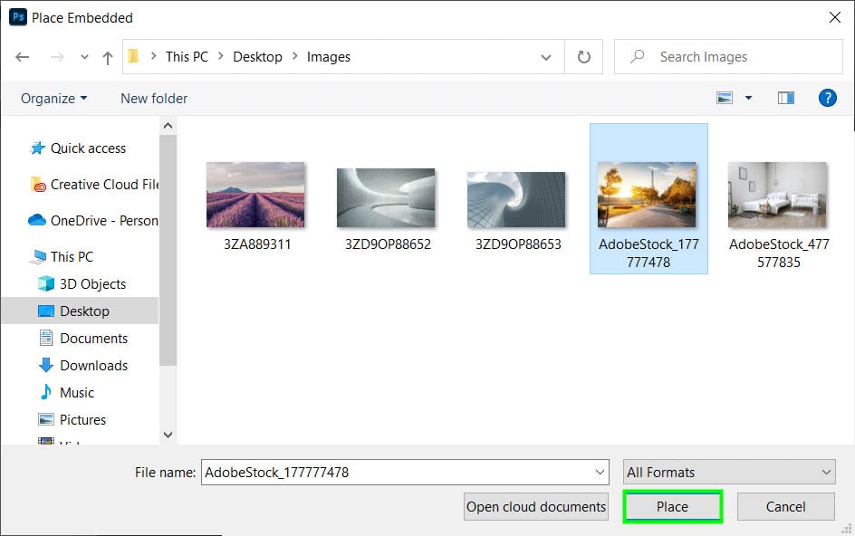Open the Organize menu
The image size is (855, 536).
tap(53, 99)
